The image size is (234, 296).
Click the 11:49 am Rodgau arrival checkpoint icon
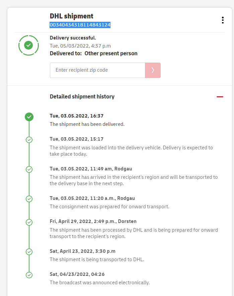tap(29, 169)
